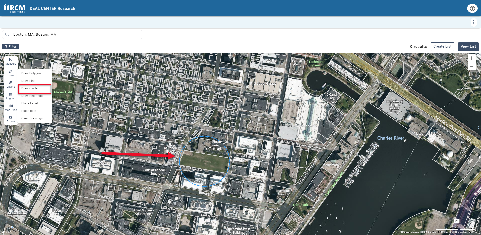Click the Boston, MA search field

[75, 34]
